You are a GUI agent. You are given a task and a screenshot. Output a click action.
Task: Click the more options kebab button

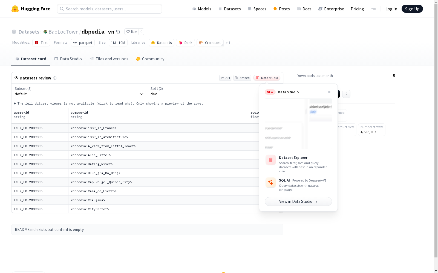click(x=346, y=94)
